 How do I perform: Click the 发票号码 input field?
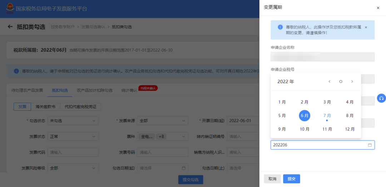tap(163, 152)
